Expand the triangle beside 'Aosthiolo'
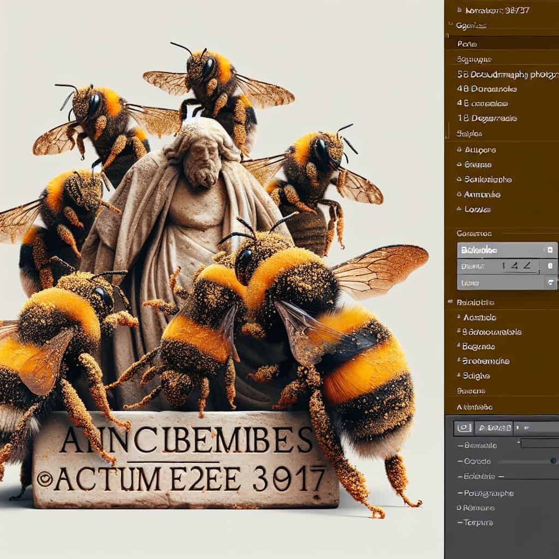The image size is (559, 559). [459, 317]
